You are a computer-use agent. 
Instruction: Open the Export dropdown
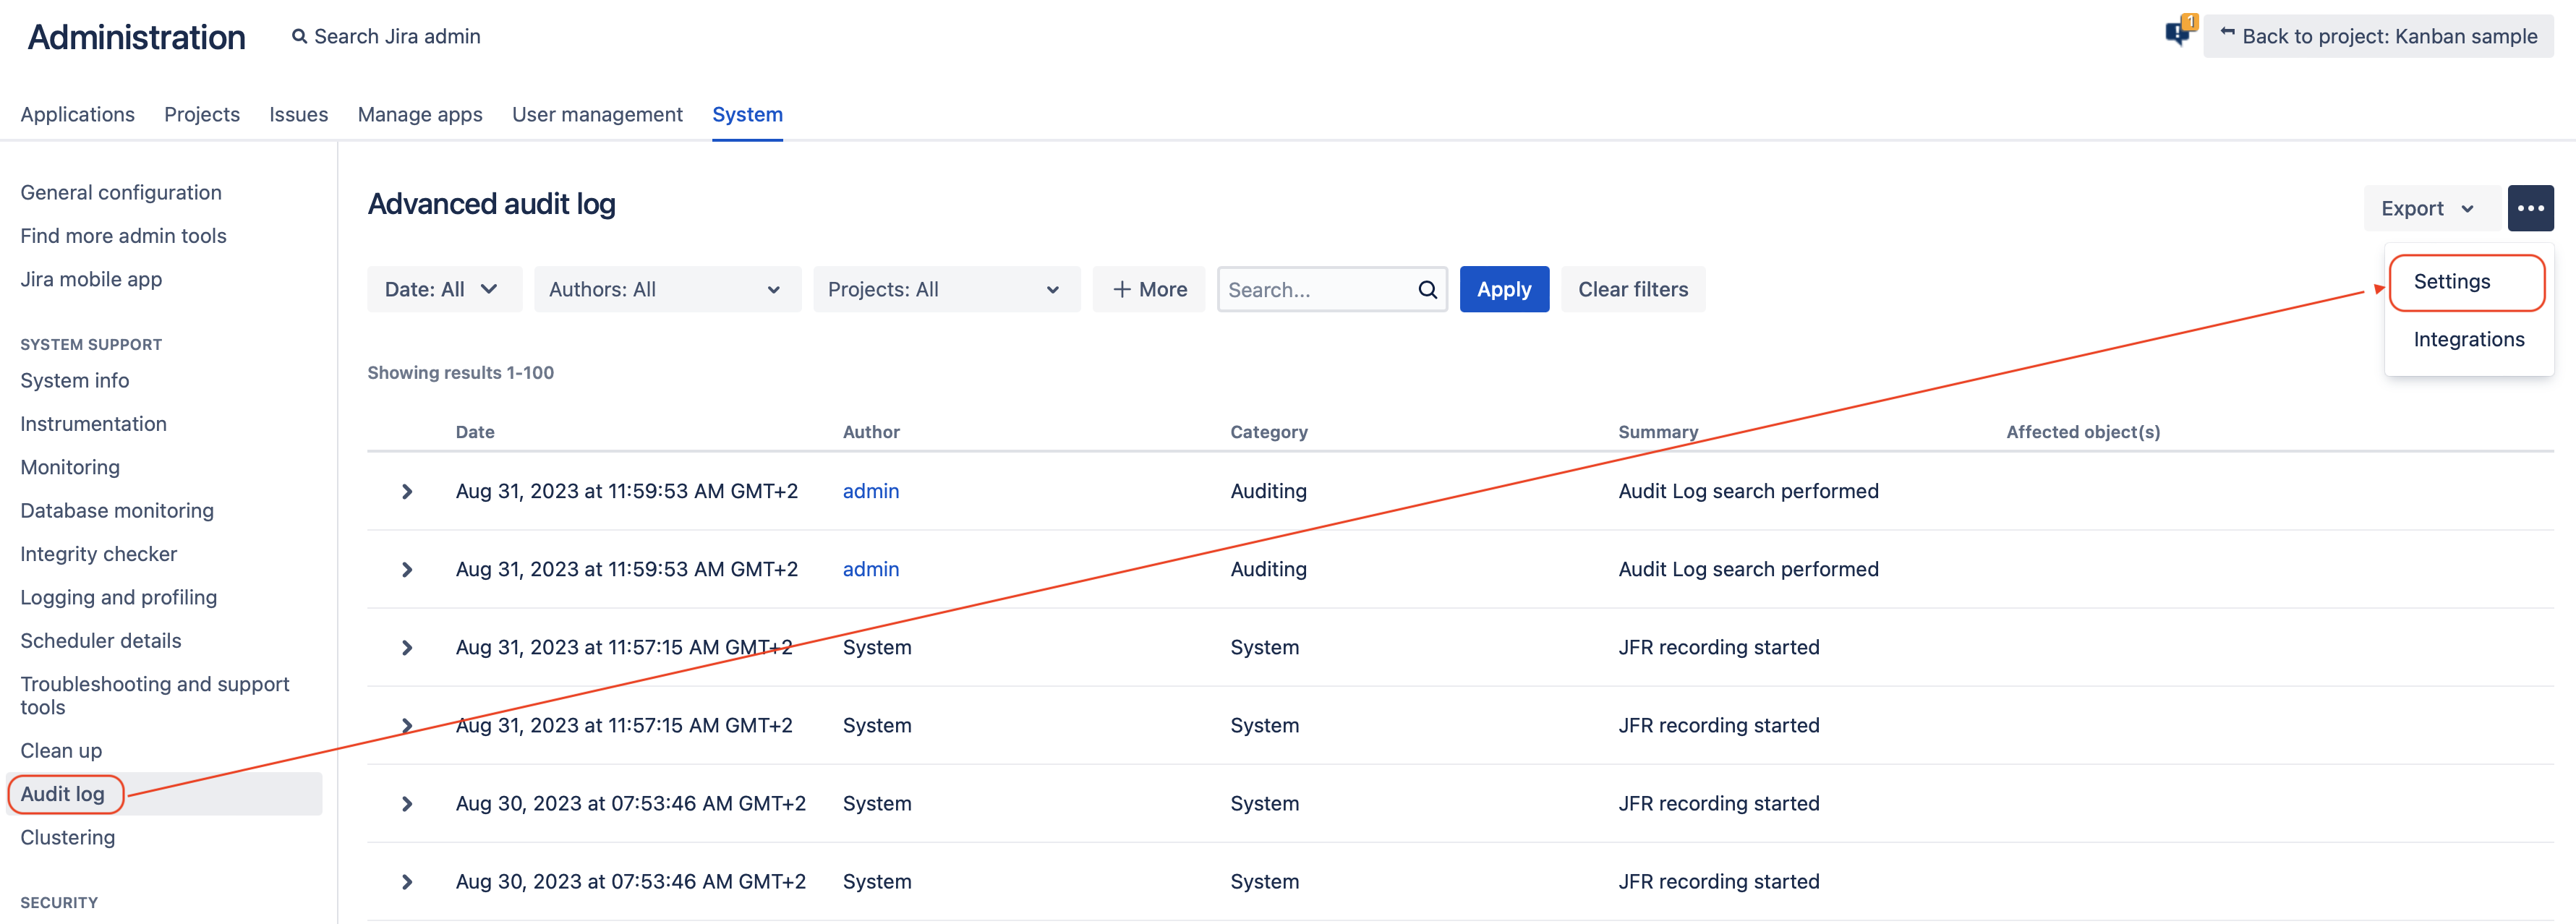(x=2428, y=209)
